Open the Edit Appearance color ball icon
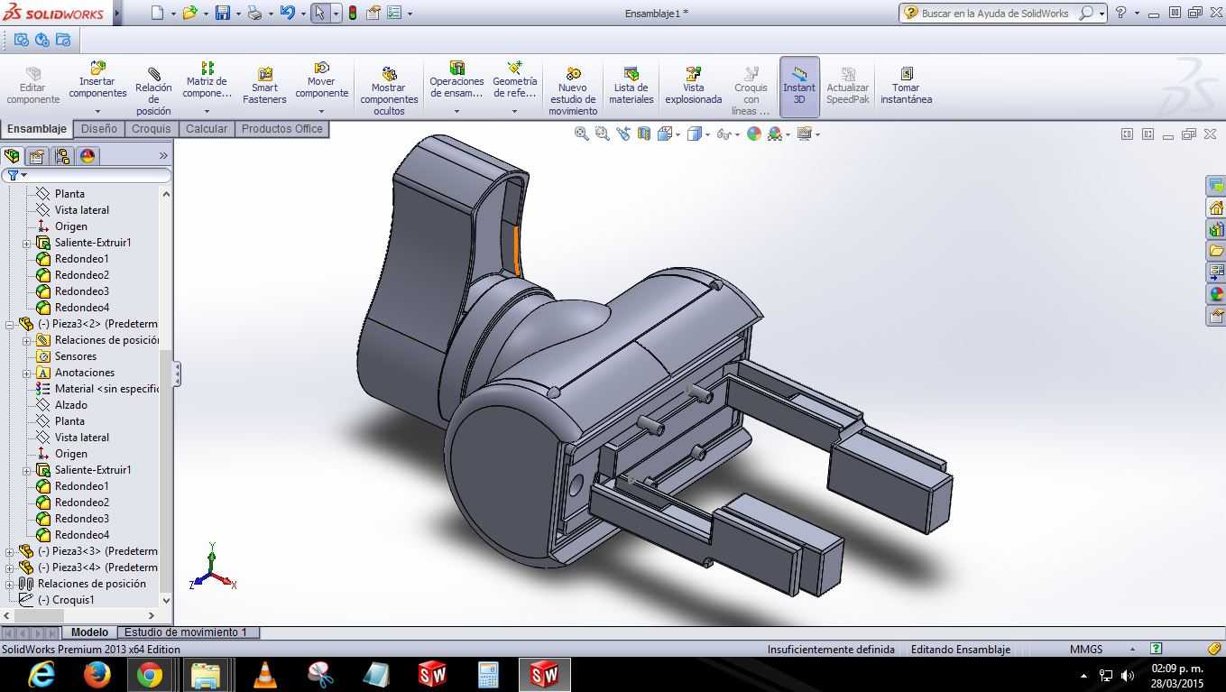The image size is (1226, 692). [753, 134]
